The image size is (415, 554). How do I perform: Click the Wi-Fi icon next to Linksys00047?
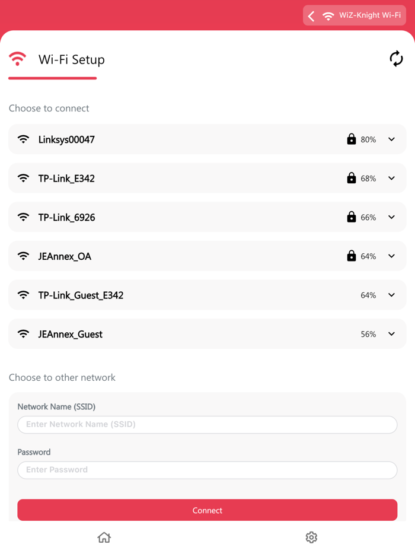[23, 139]
